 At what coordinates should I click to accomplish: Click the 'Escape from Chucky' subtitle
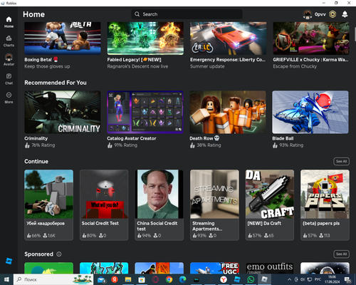pos(295,66)
